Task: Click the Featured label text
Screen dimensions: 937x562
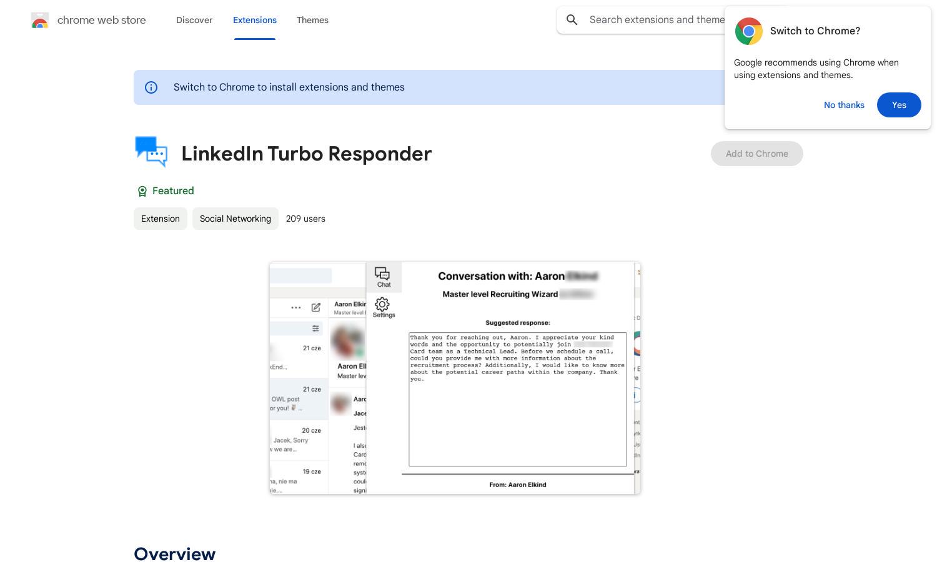Action: (173, 191)
